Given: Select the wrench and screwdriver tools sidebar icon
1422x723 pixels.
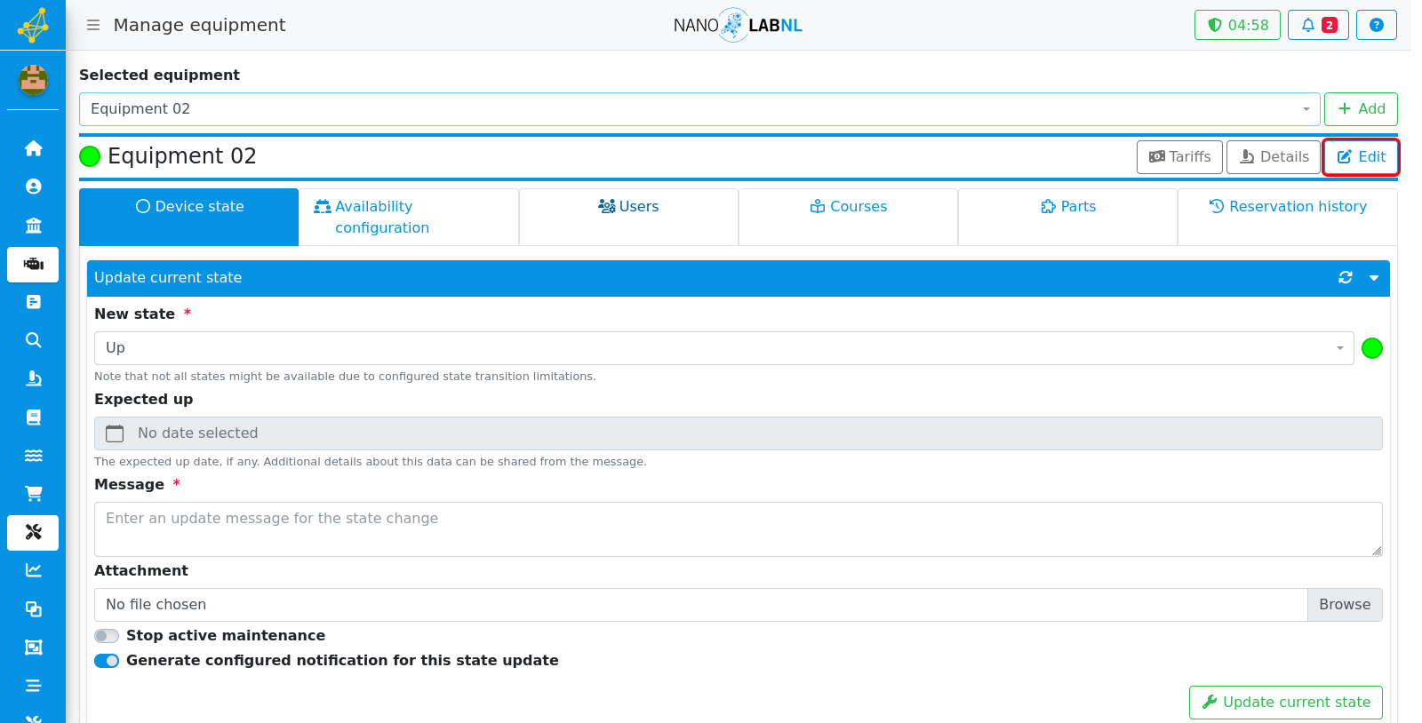Looking at the screenshot, I should pos(33,532).
